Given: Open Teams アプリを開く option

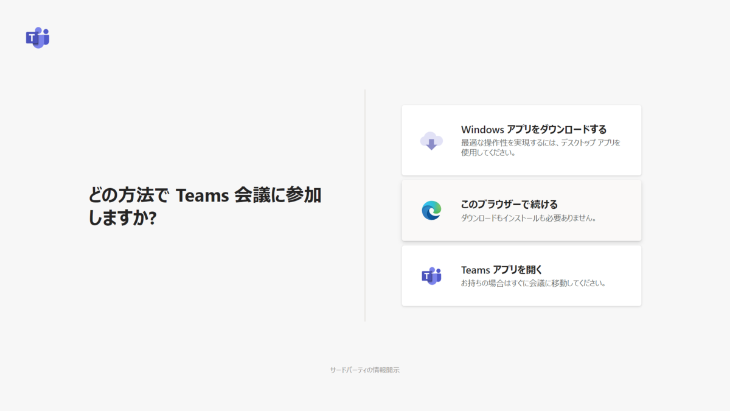Looking at the screenshot, I should coord(521,276).
